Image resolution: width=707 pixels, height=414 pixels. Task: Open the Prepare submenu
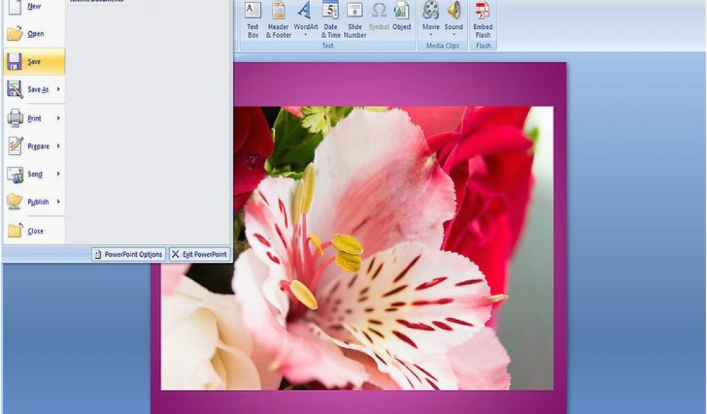click(x=34, y=146)
